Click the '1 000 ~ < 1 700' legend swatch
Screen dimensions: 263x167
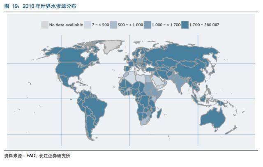point(148,25)
